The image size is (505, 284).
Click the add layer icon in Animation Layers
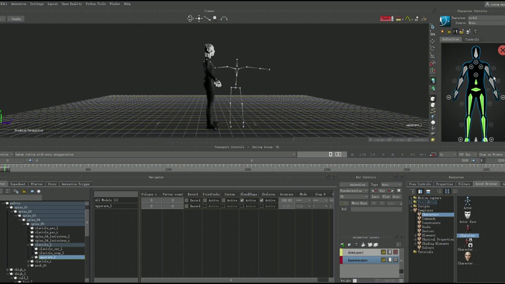342,245
